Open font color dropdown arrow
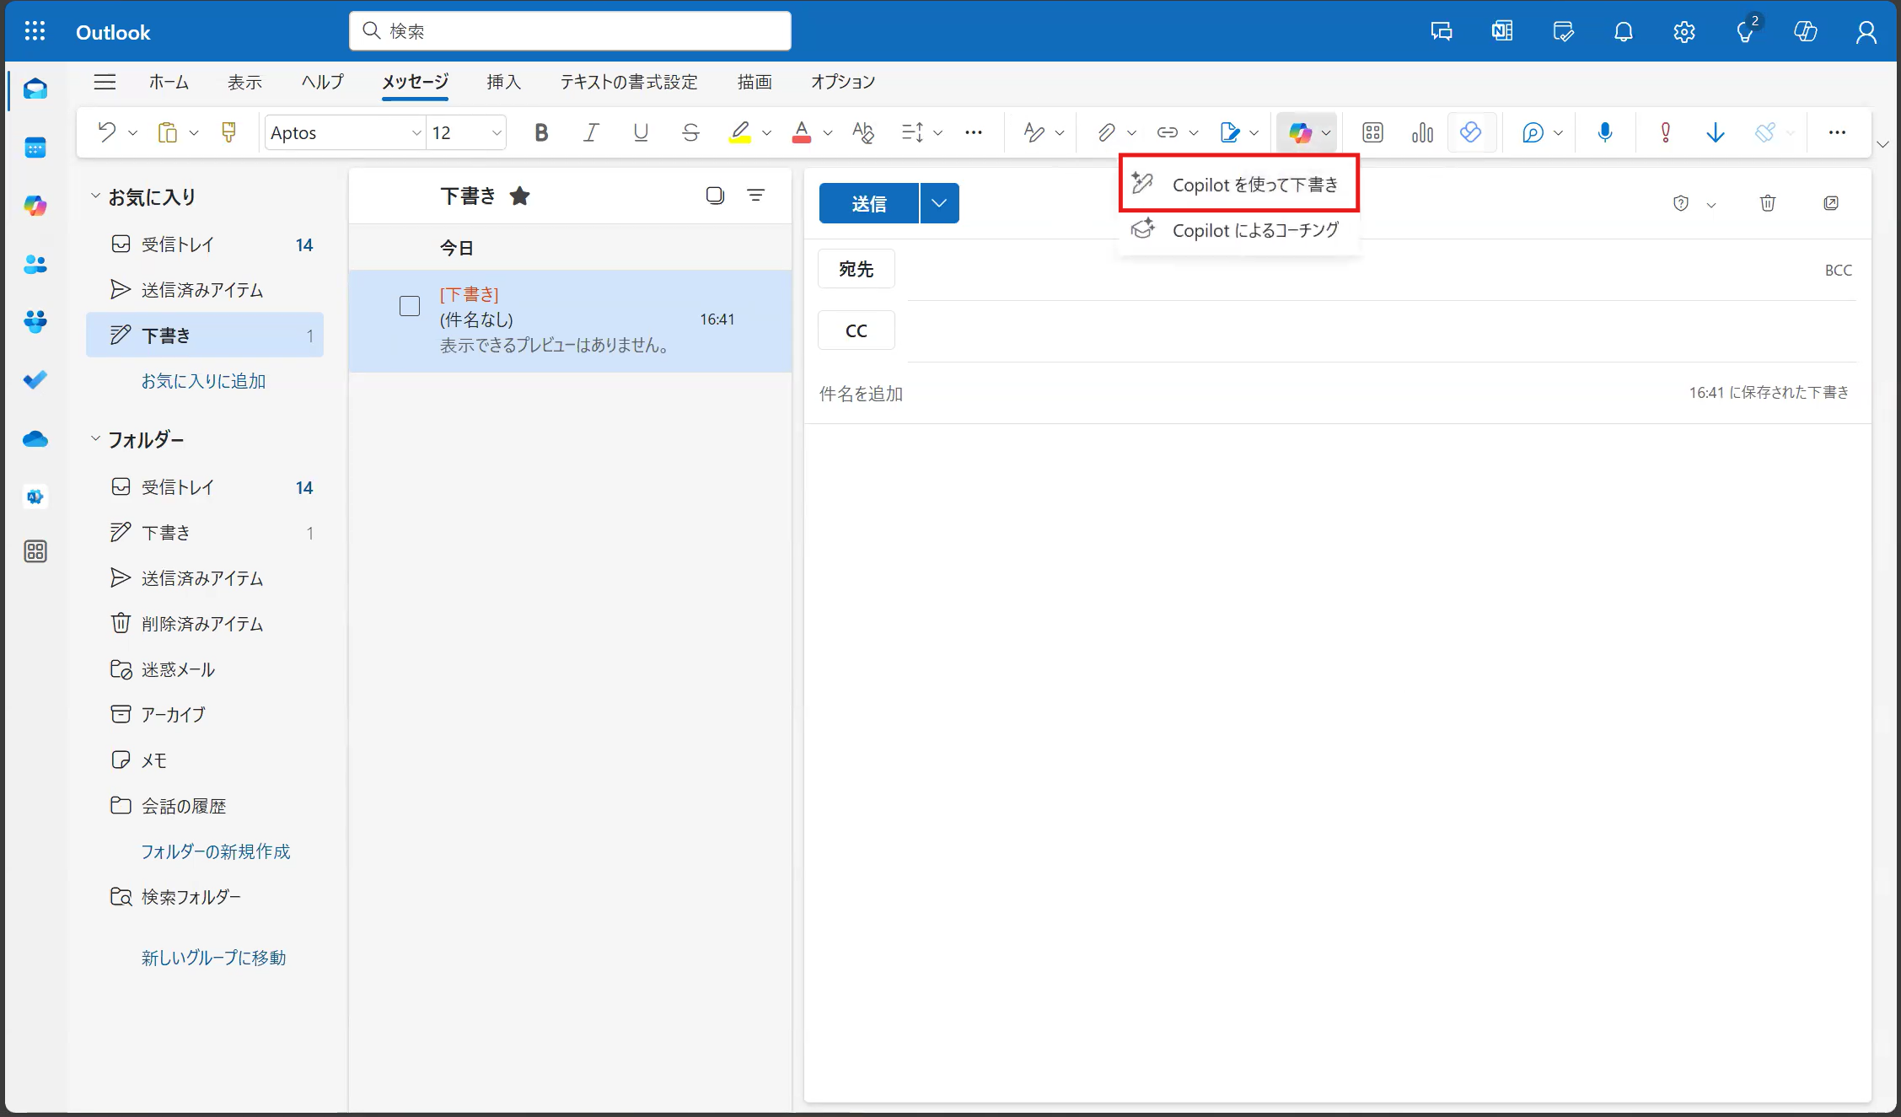 pos(828,133)
